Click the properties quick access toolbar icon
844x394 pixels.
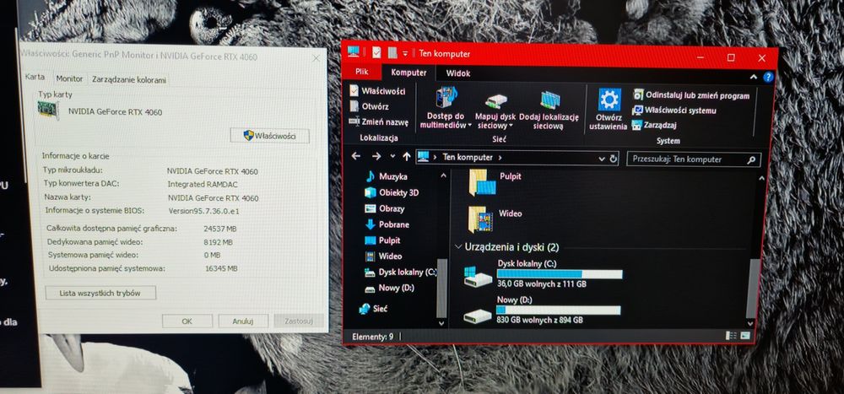pyautogui.click(x=376, y=52)
